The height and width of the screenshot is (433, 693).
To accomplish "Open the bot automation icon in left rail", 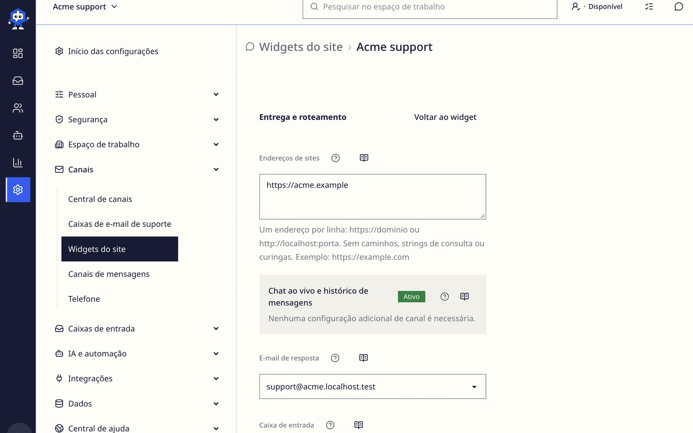I will 18,135.
